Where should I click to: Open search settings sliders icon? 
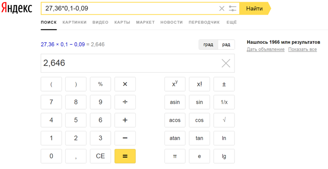[x=233, y=9]
